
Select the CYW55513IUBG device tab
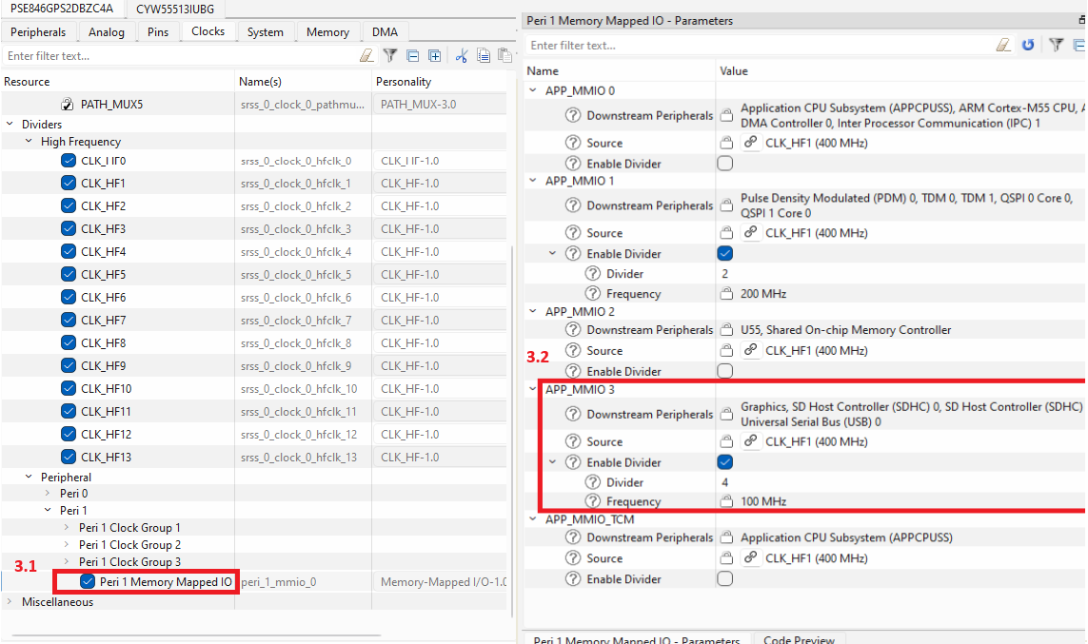[x=175, y=10]
